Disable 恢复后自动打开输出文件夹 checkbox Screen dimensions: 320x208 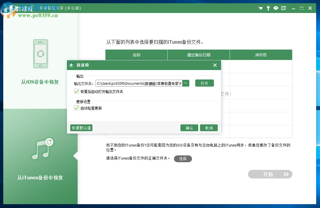(76, 91)
